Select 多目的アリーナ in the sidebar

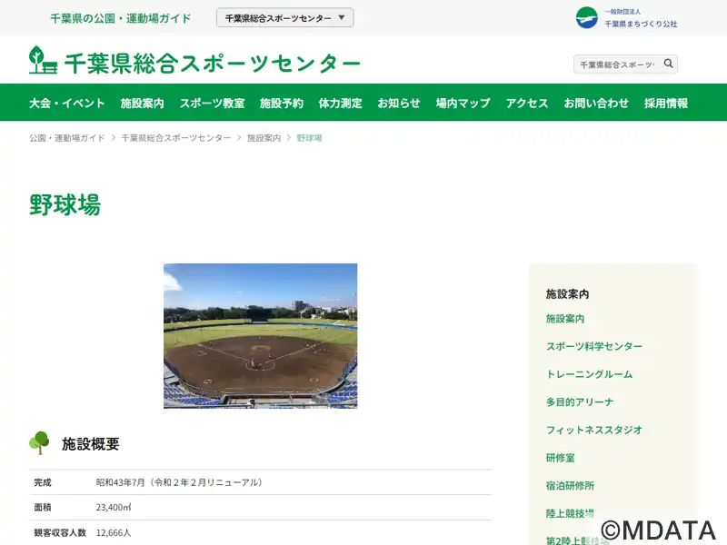click(580, 401)
